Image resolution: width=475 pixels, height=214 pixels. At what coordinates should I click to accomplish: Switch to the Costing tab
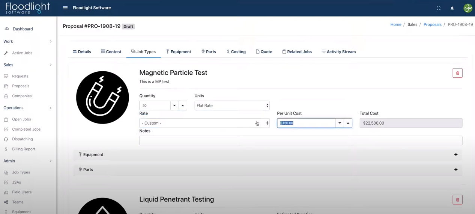[236, 52]
